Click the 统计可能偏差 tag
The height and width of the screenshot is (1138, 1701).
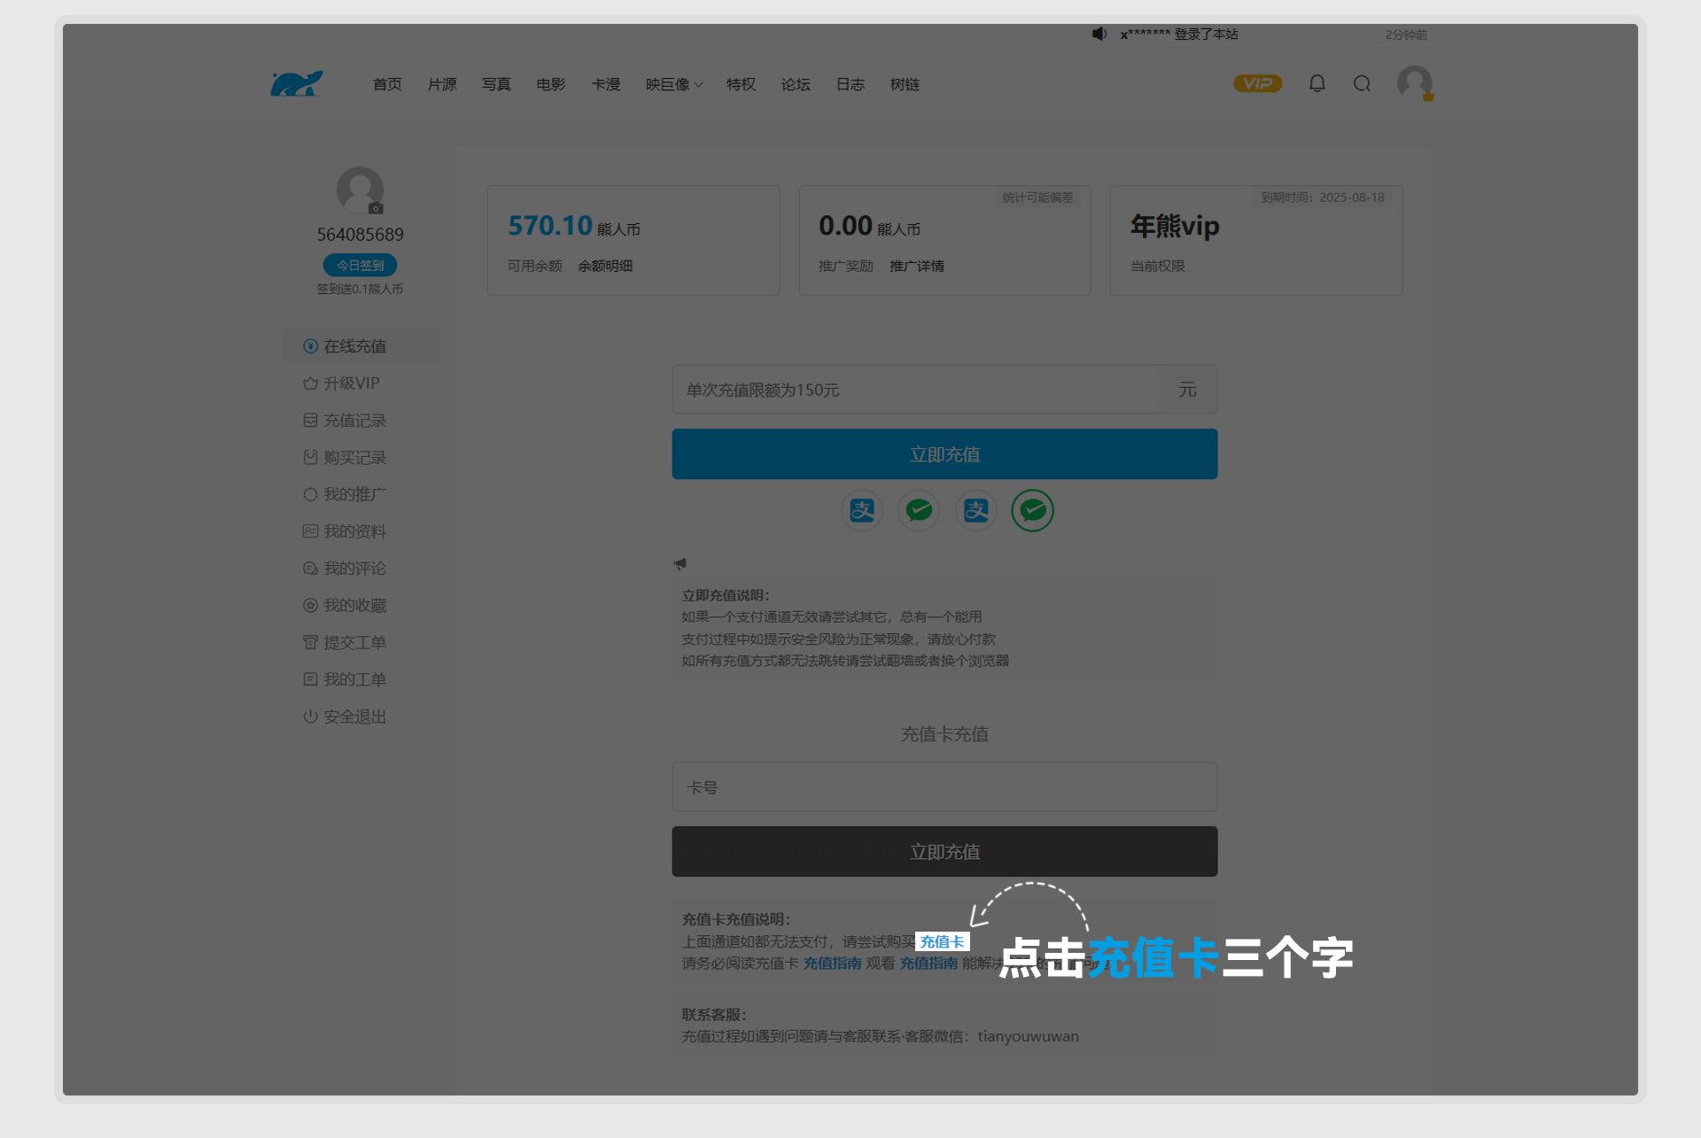1037,197
